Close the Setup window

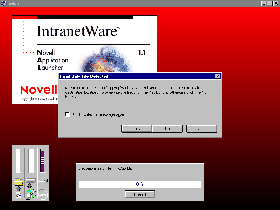point(276,3)
